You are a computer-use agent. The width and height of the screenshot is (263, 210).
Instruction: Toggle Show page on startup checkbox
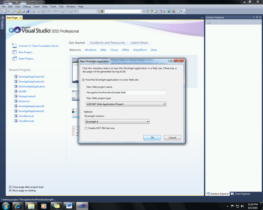(10, 191)
